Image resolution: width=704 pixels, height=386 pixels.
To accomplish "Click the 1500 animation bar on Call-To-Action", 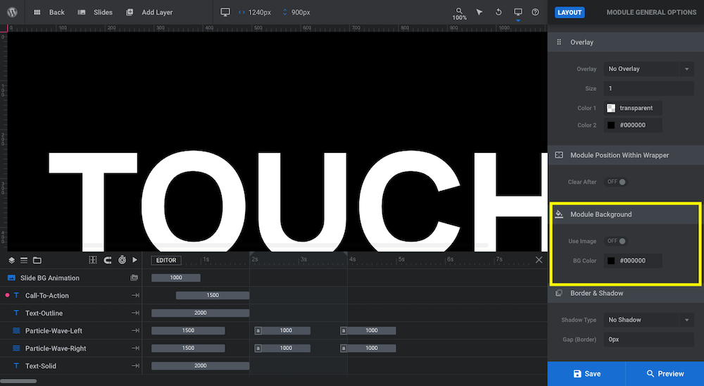I will point(213,295).
